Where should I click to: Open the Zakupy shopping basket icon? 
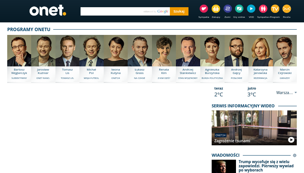click(216, 9)
